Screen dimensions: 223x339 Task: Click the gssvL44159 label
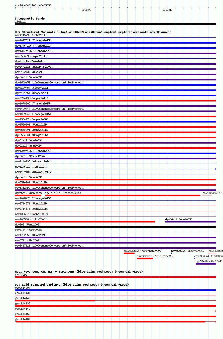click(23, 314)
